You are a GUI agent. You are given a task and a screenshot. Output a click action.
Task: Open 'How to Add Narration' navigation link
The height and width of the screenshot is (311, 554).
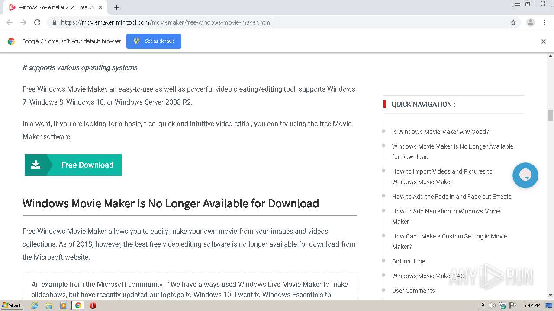(x=446, y=216)
